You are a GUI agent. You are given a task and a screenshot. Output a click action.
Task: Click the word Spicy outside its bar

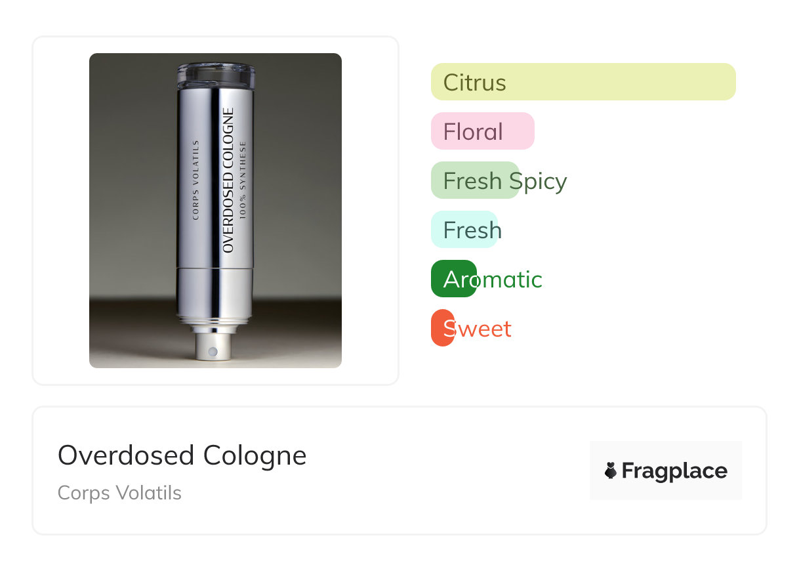tap(543, 181)
